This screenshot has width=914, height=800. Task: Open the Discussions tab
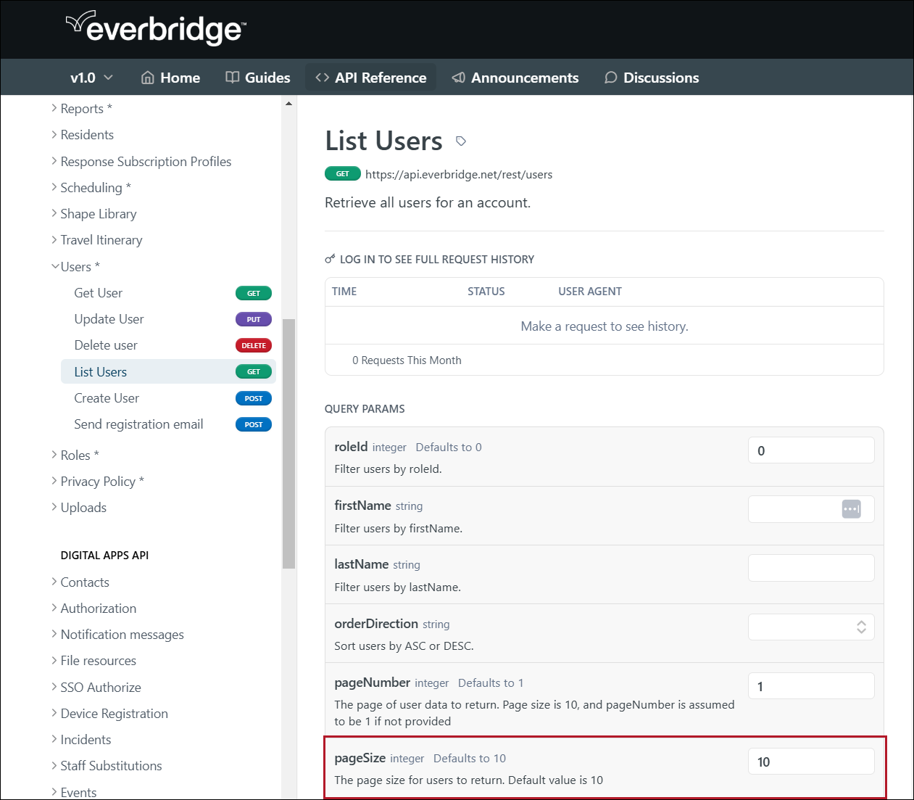coord(652,78)
